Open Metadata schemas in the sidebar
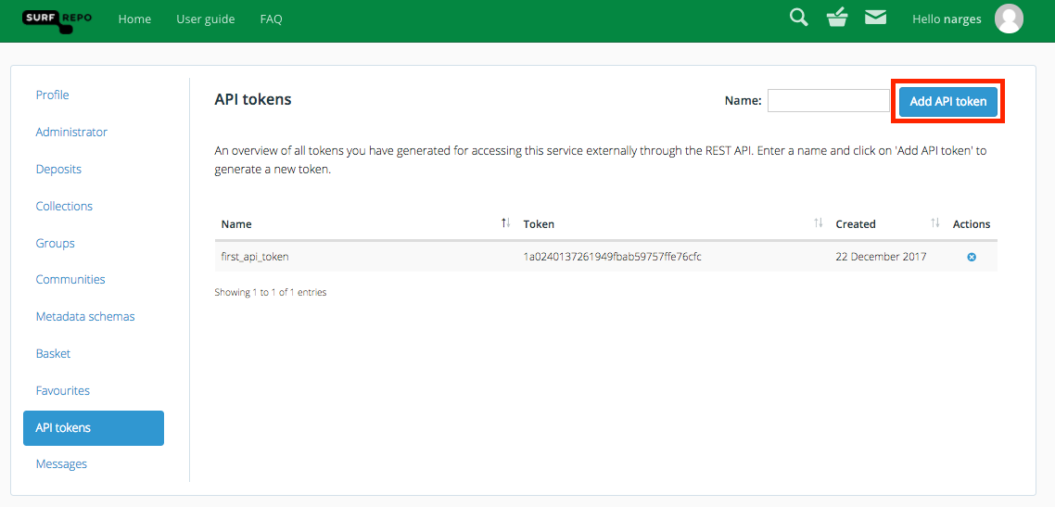The width and height of the screenshot is (1055, 507). tap(85, 316)
